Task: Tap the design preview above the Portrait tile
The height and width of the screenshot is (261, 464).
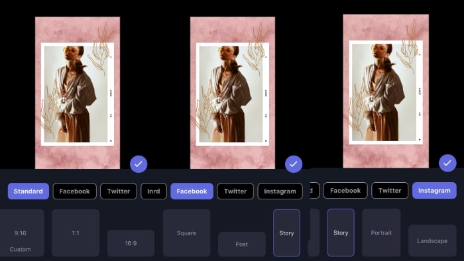Action: pyautogui.click(x=386, y=91)
